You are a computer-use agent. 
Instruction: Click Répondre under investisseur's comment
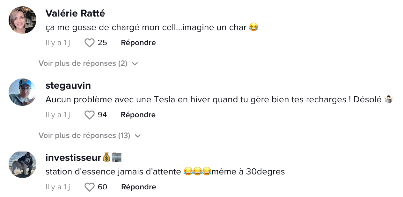coord(139,187)
